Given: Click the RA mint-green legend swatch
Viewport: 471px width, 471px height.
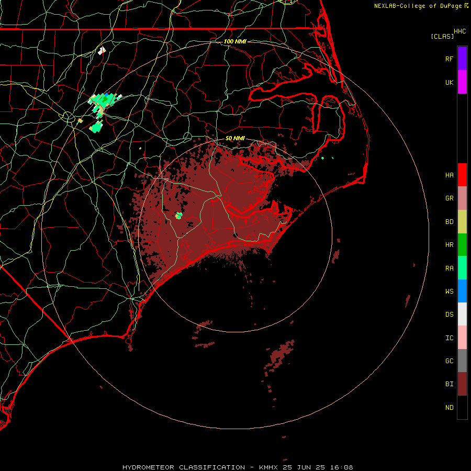Looking at the screenshot, I should tap(462, 268).
